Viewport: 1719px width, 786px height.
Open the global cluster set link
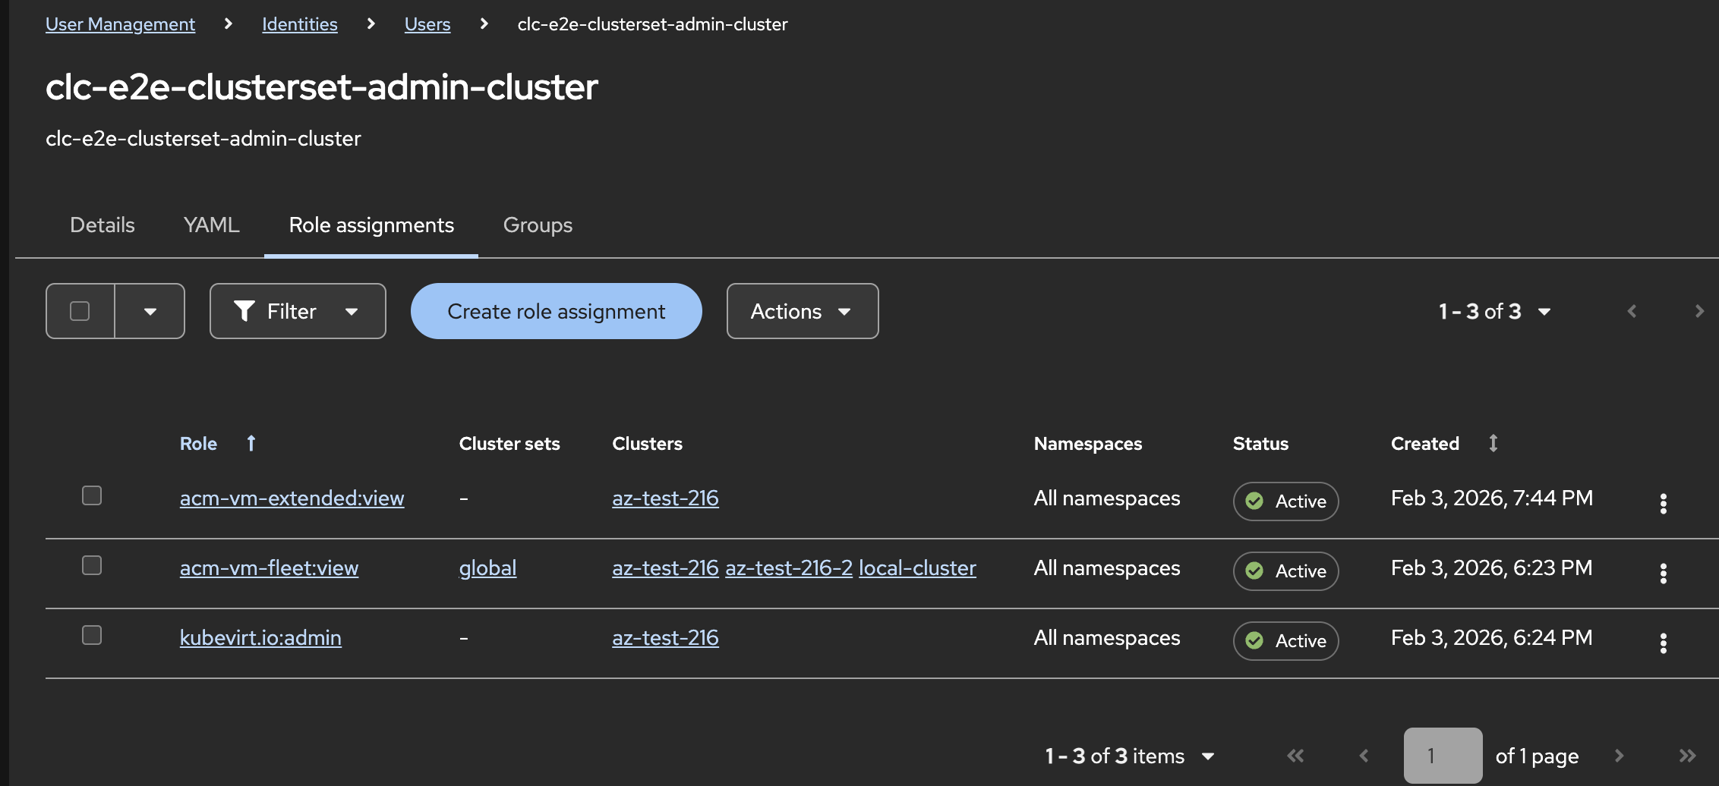point(487,568)
